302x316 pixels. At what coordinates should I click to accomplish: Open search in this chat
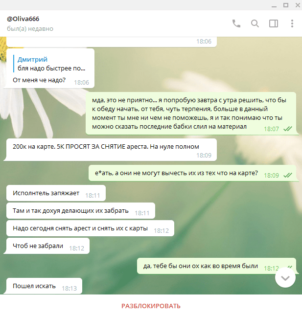coord(255,23)
